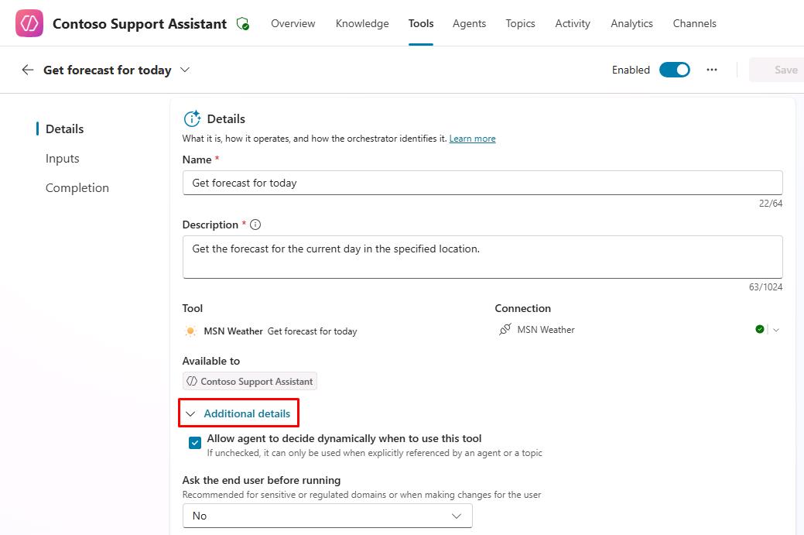Expand the MSN Weather connection chevron
Screen dimensions: 804x535
[776, 330]
